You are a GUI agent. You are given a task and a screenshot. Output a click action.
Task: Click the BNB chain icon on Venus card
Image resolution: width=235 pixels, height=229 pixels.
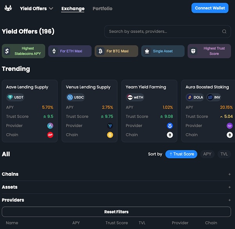(110, 135)
